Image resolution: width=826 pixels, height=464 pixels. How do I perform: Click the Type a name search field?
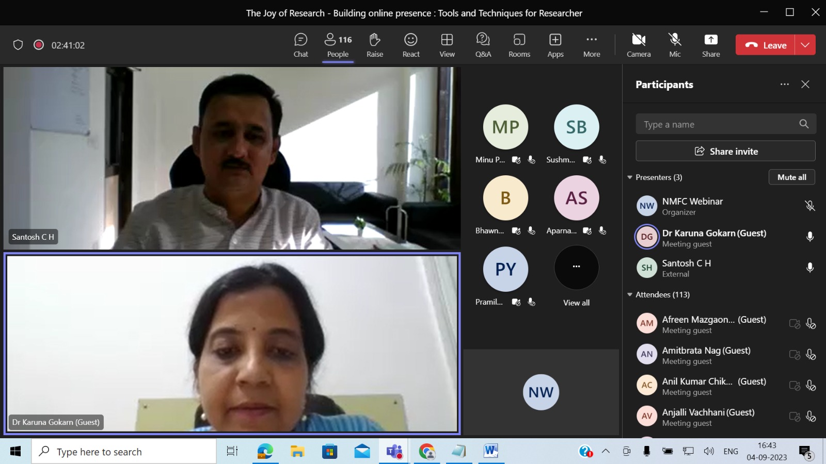click(718, 124)
